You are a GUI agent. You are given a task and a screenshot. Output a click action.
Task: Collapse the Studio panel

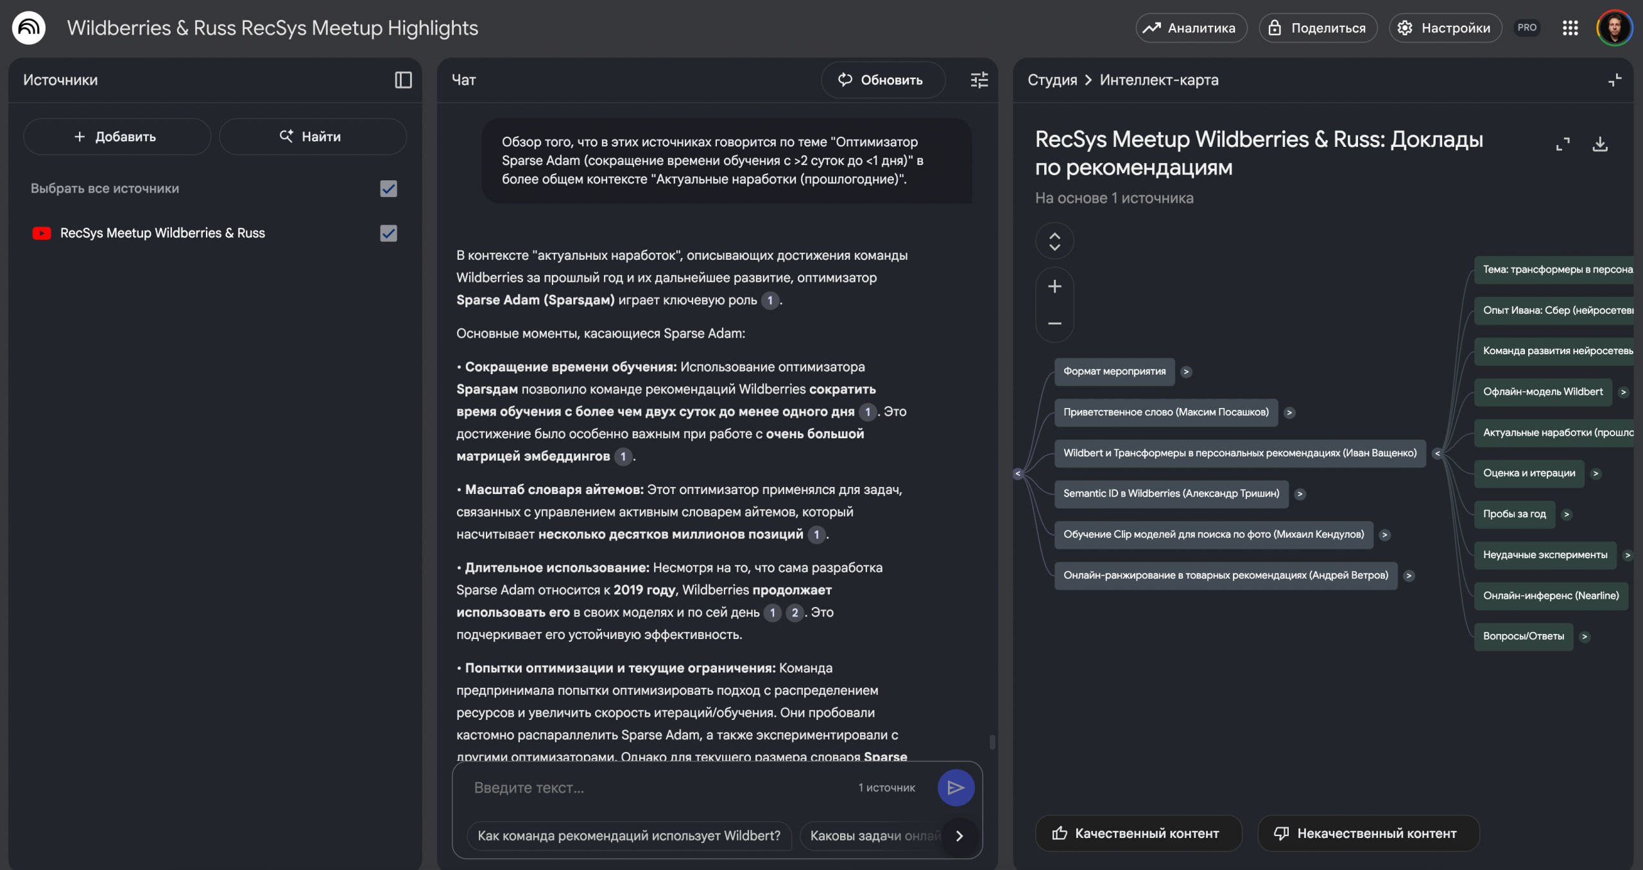pos(1615,80)
